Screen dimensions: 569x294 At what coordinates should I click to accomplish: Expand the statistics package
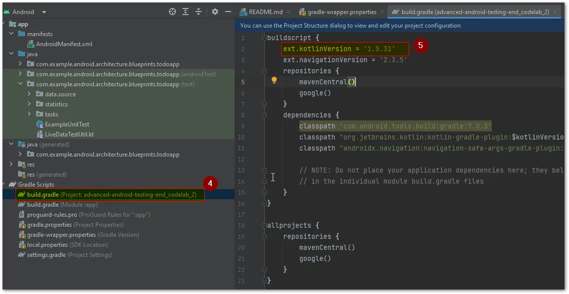coord(30,104)
